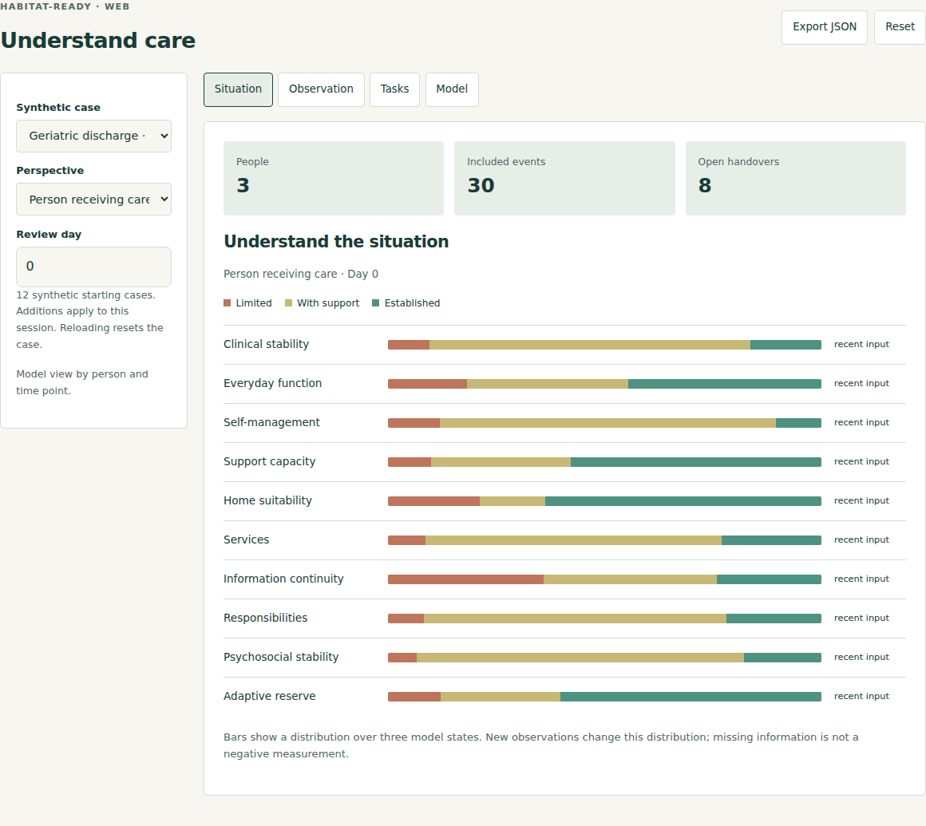Click the Support capacity row label

click(269, 462)
